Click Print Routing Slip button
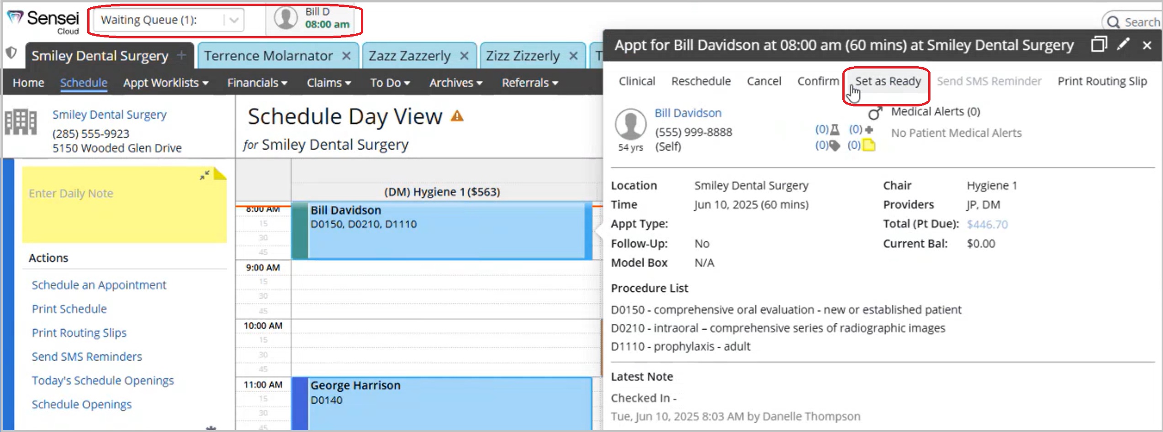1163x432 pixels. tap(1102, 81)
